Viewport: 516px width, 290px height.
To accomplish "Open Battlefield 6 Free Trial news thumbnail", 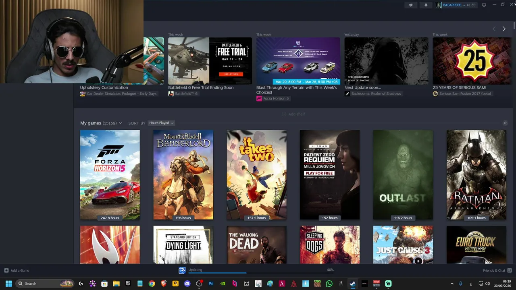I will (210, 61).
